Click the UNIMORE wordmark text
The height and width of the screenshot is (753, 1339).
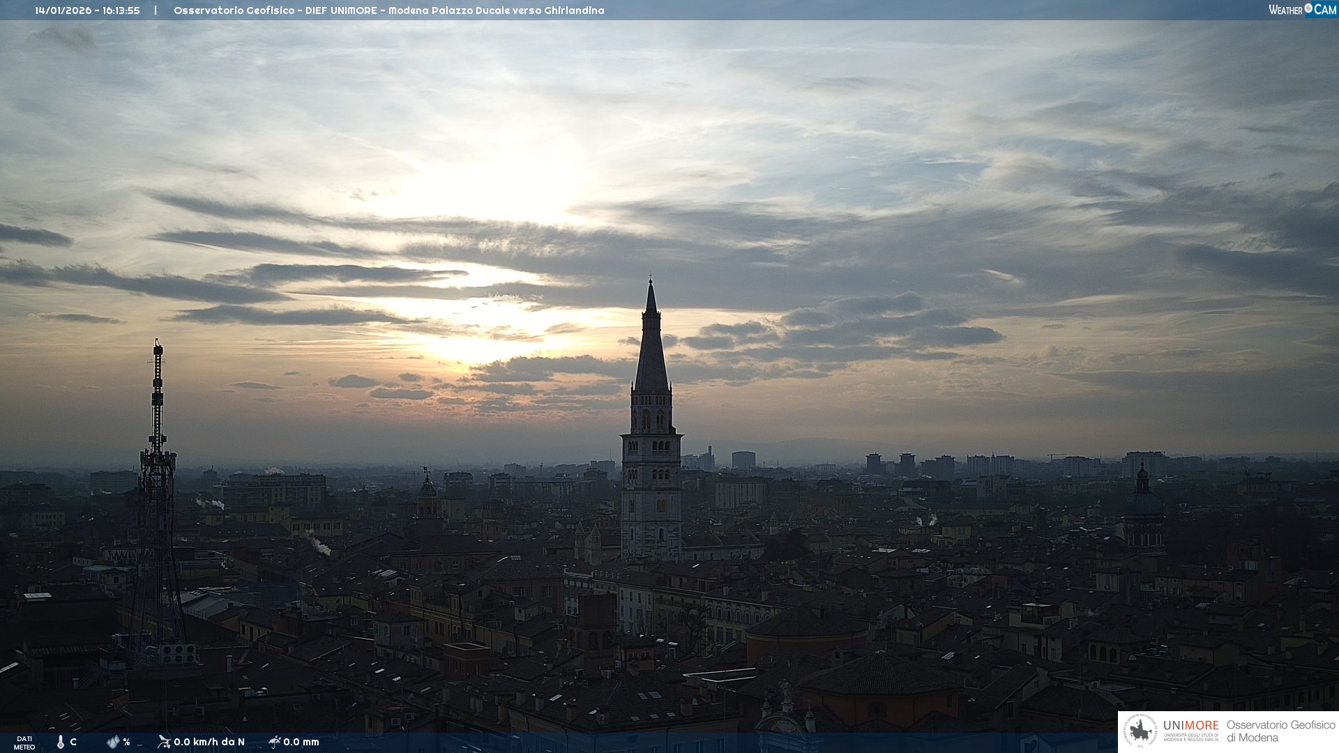tap(1190, 726)
